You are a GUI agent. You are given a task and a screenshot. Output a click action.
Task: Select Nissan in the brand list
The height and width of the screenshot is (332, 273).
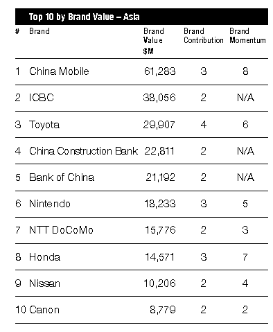(44, 283)
